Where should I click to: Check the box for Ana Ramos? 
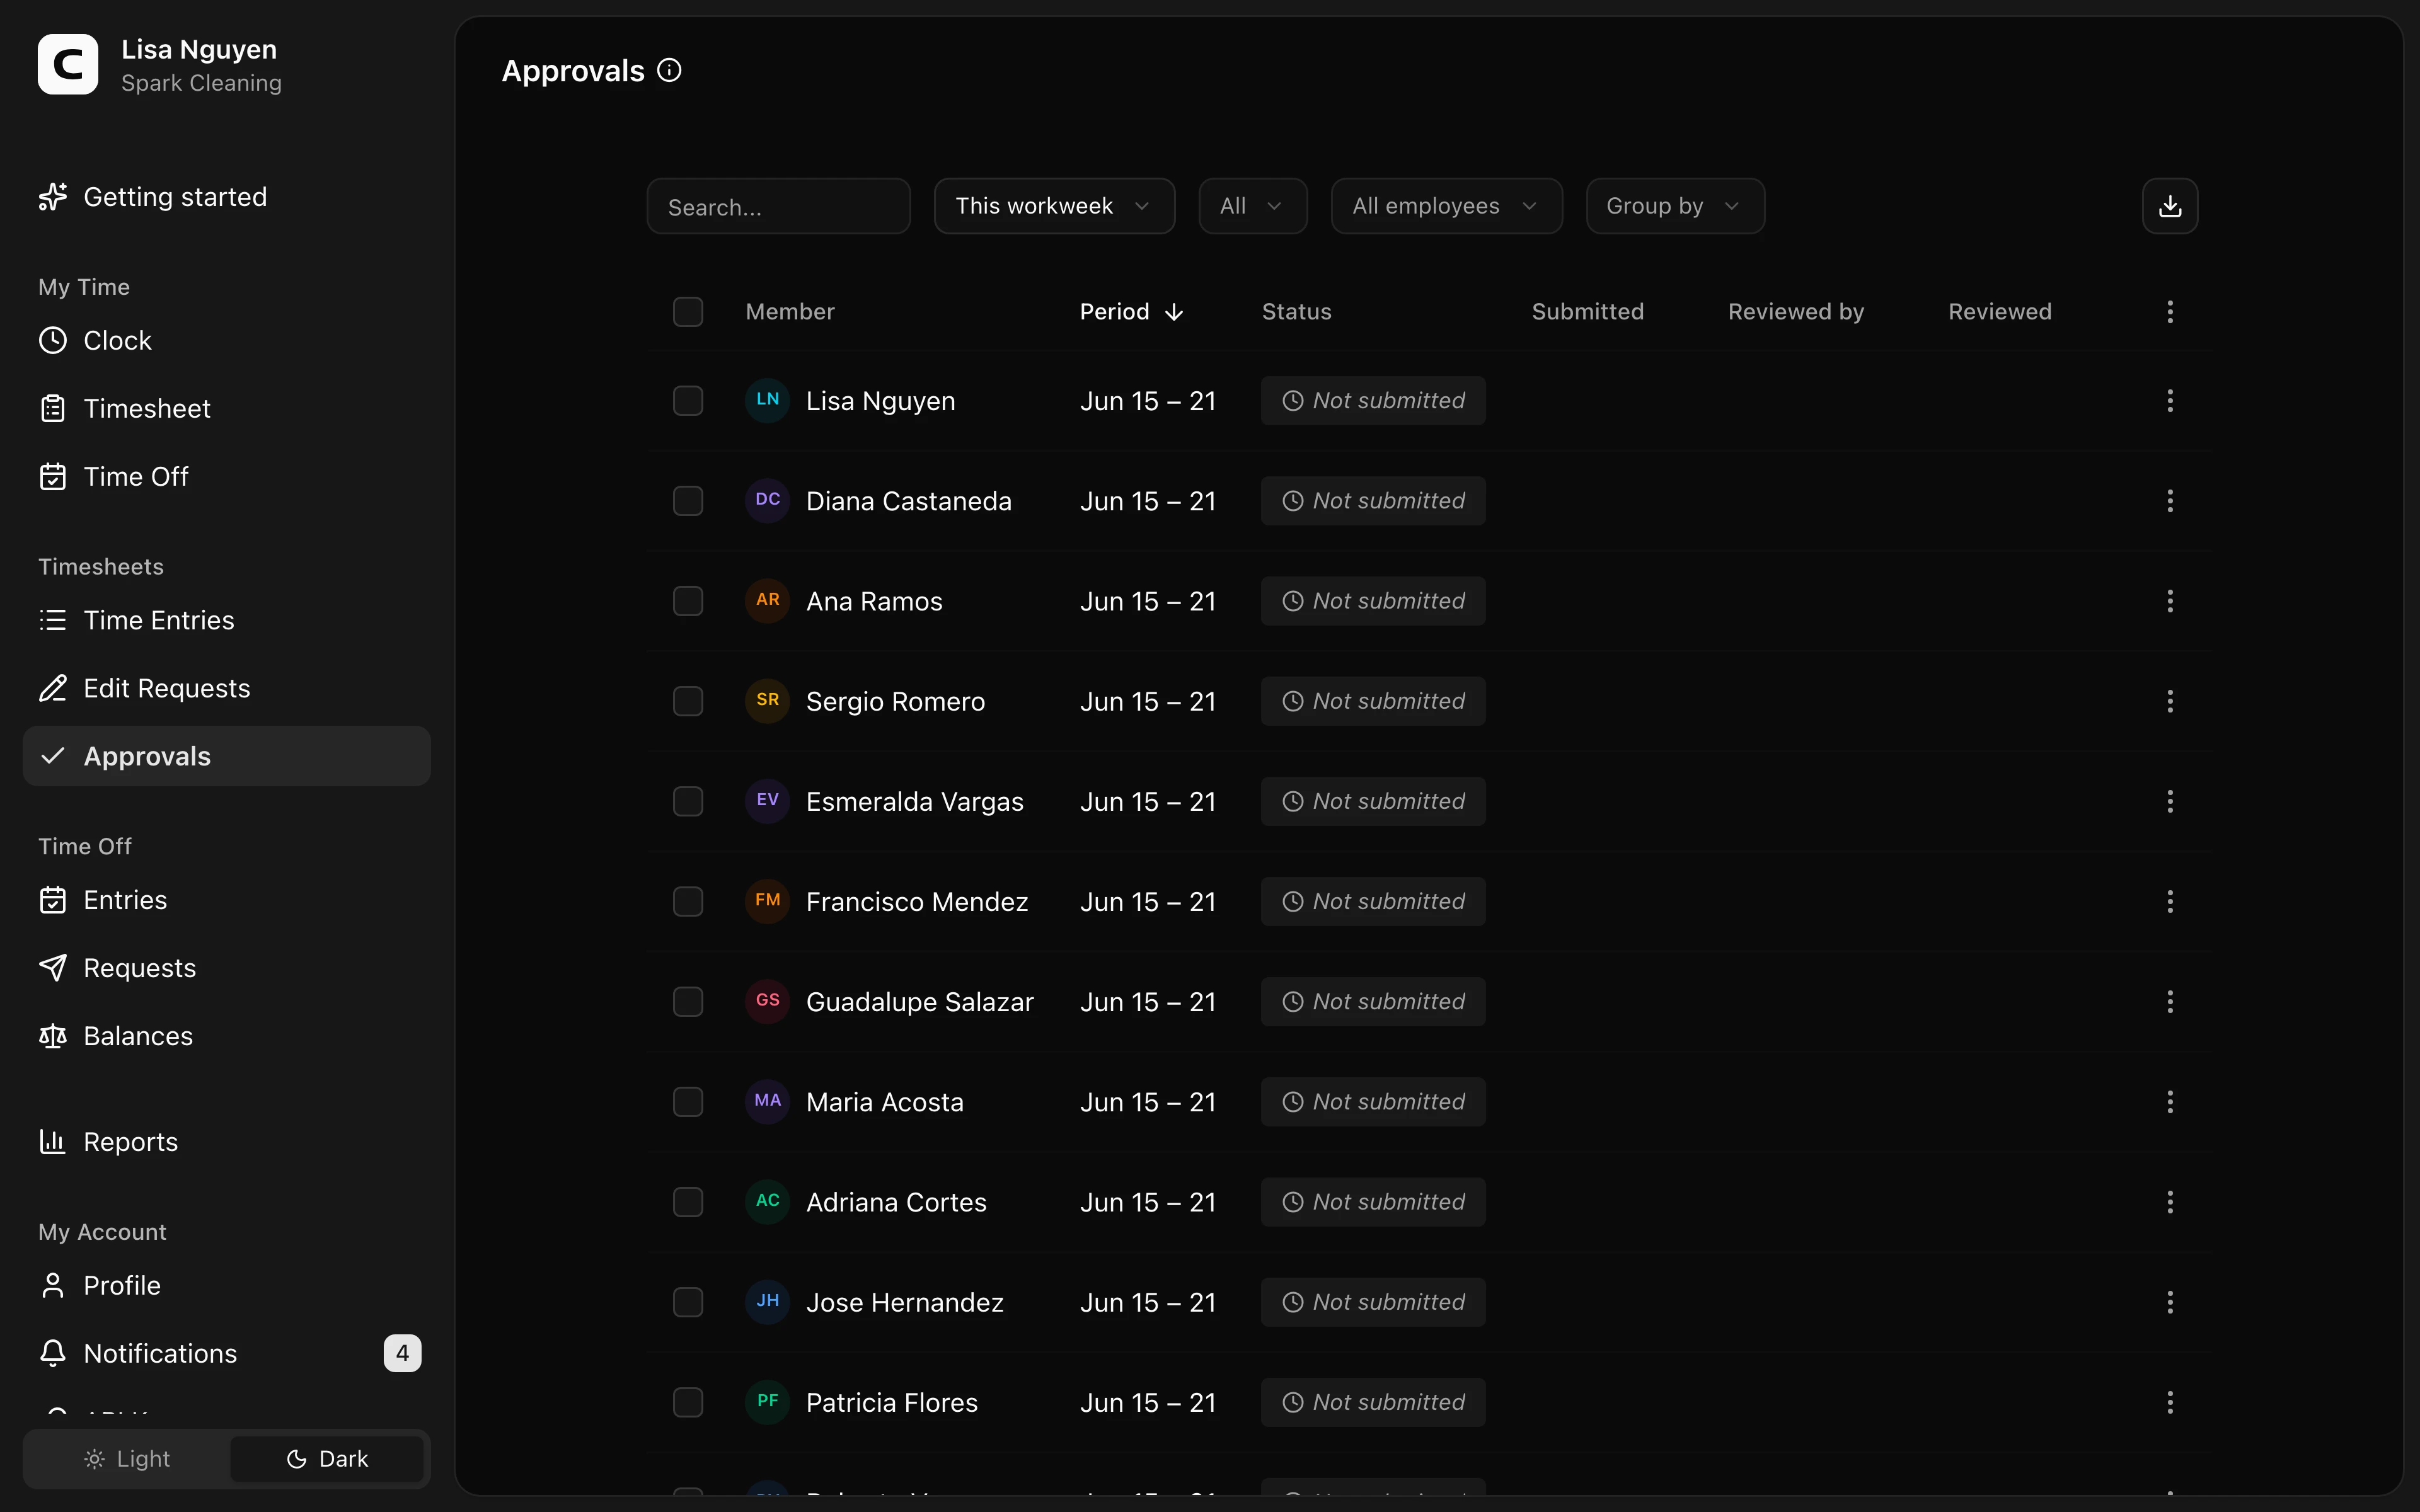688,601
